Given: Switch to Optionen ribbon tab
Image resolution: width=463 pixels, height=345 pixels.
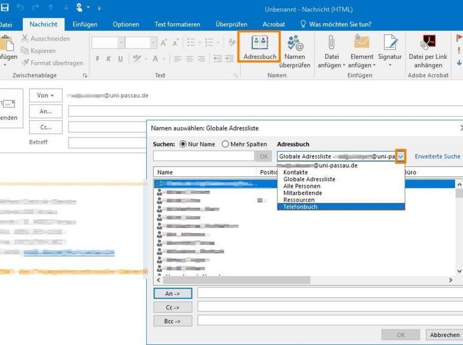Looking at the screenshot, I should click(x=126, y=24).
